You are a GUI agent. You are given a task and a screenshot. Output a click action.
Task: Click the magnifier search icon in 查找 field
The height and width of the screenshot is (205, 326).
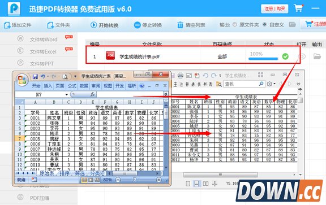pos(261,84)
